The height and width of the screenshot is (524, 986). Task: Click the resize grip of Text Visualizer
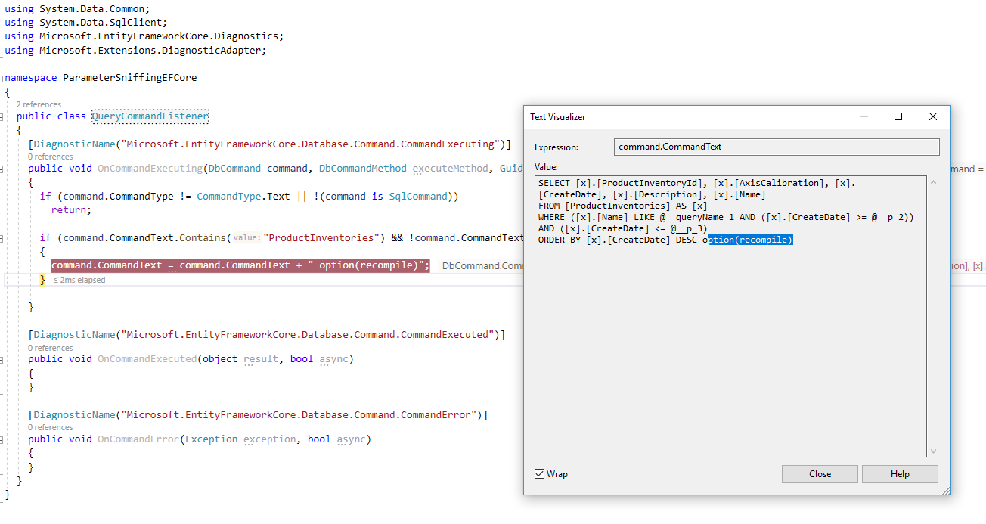click(946, 491)
